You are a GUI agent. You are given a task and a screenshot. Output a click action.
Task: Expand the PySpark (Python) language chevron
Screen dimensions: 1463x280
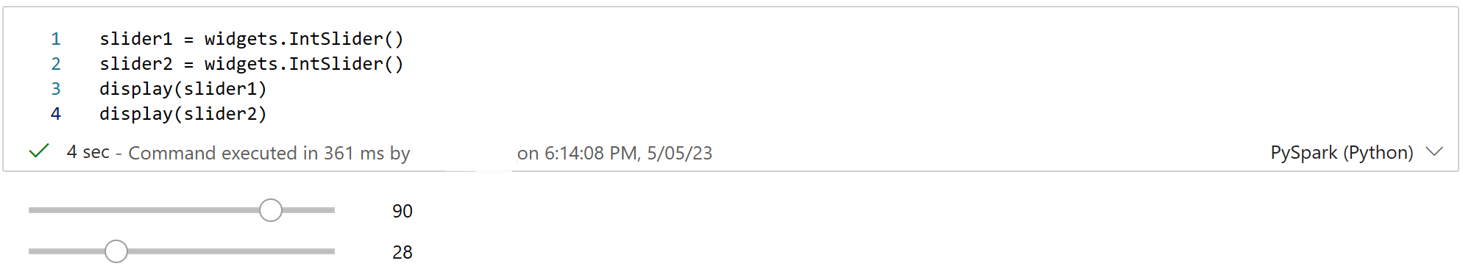pos(1434,152)
